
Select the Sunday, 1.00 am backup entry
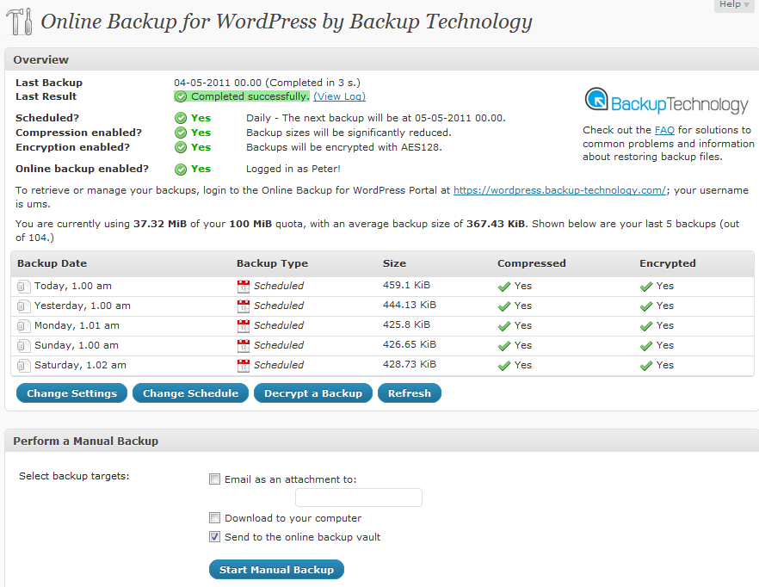coord(77,345)
